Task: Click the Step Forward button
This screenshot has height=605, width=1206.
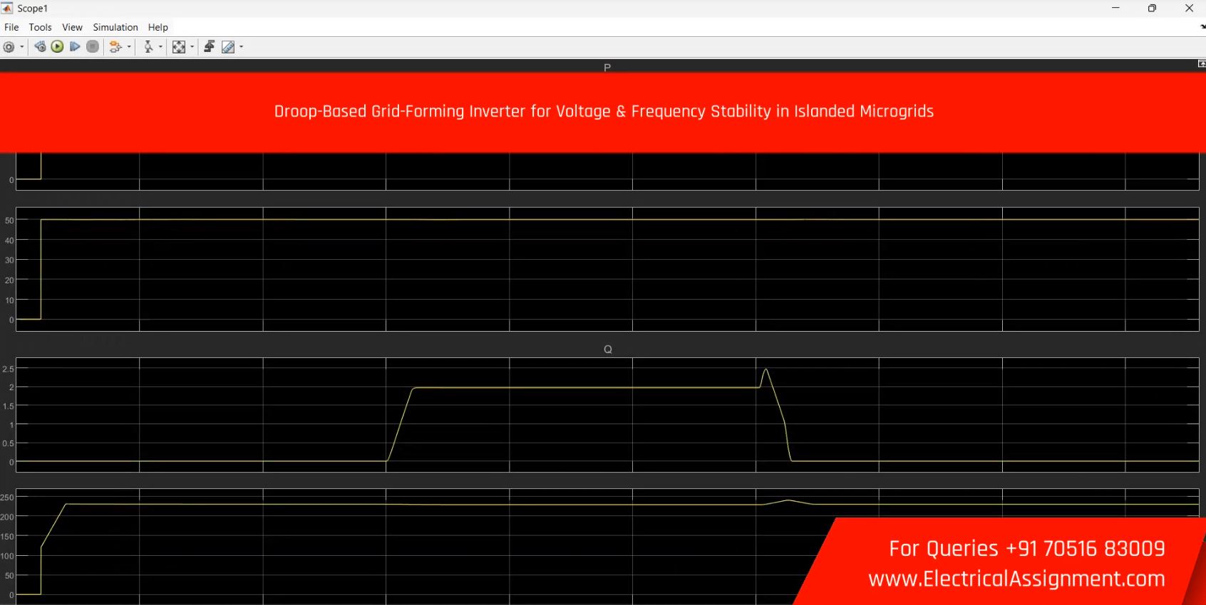Action: 75,47
